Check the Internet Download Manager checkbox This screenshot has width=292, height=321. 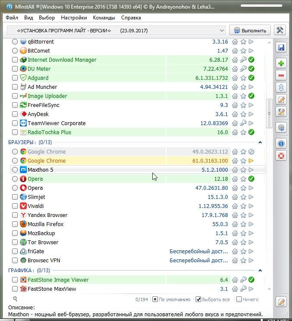click(x=15, y=60)
